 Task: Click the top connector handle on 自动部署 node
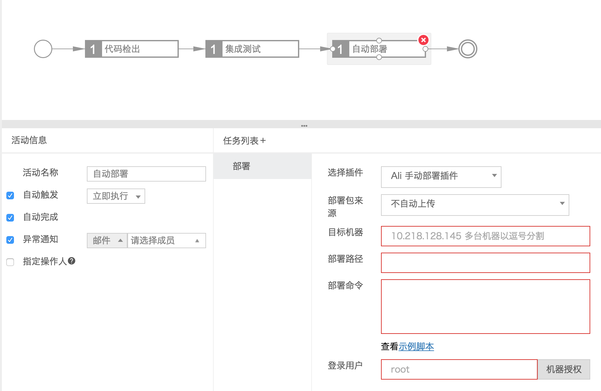[x=379, y=41]
